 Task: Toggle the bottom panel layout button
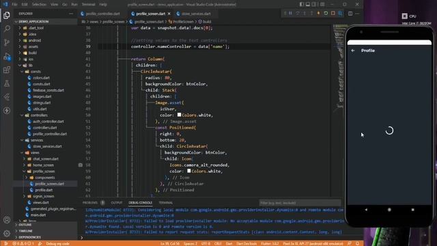(308, 4)
